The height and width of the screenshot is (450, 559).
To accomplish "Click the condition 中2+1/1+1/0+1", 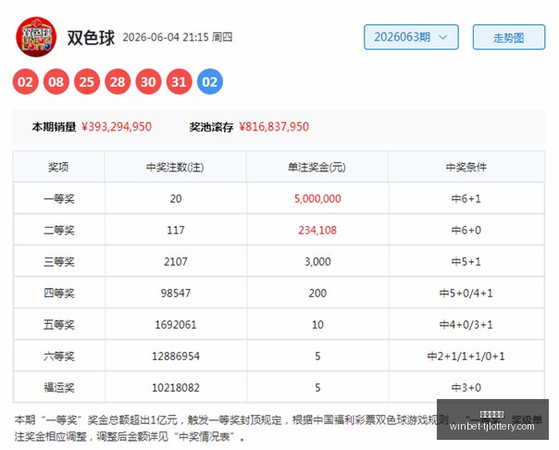I will [466, 356].
